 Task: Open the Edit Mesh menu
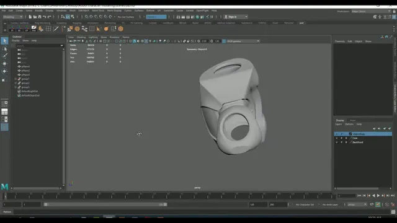[84, 11]
